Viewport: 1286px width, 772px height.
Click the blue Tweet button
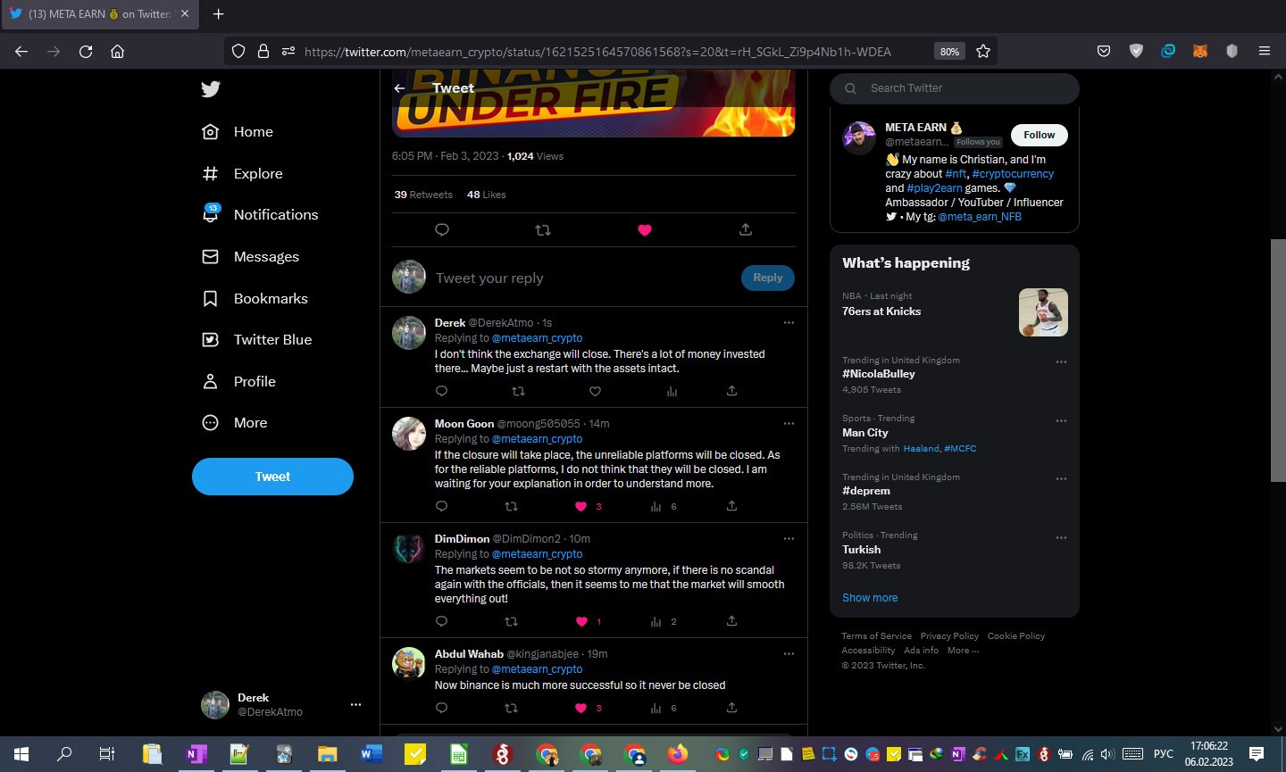tap(272, 477)
